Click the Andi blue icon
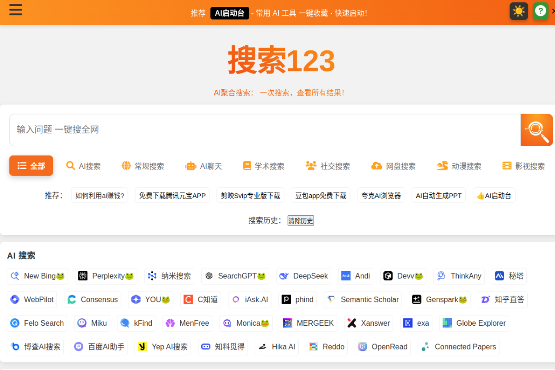This screenshot has width=555, height=370. tap(346, 276)
